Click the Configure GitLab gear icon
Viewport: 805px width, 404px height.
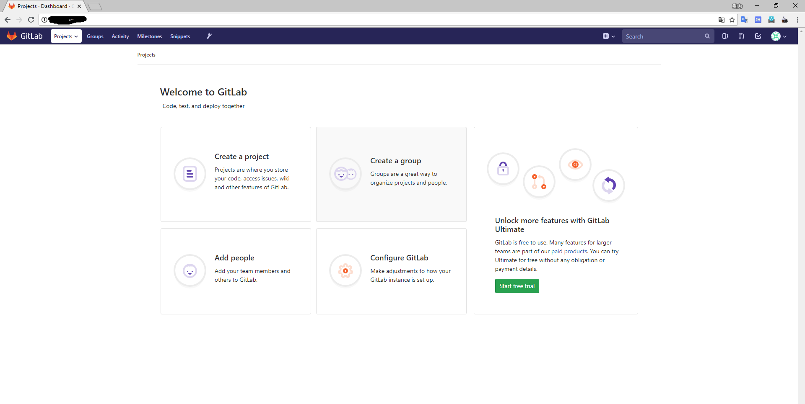click(x=345, y=271)
